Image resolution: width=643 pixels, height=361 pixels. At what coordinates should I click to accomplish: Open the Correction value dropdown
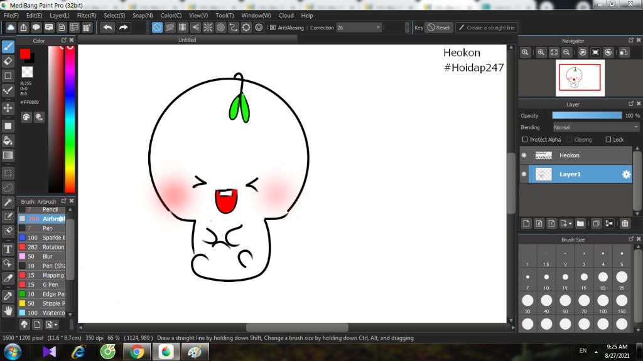point(377,28)
